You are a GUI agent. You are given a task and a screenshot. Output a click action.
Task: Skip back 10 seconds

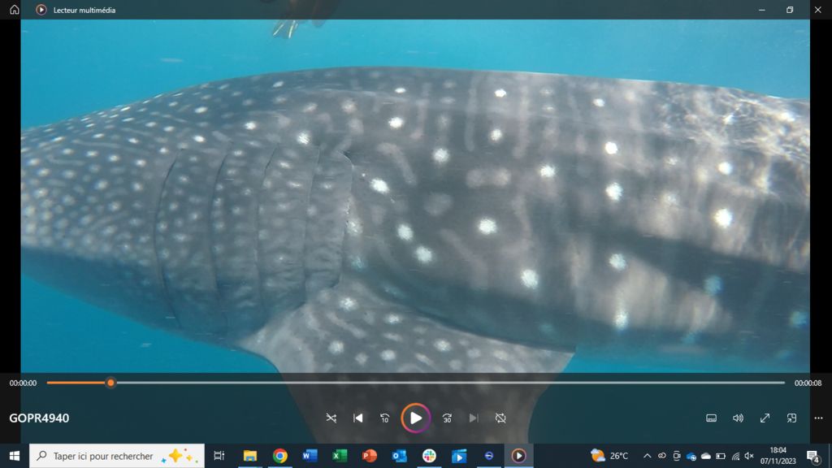pyautogui.click(x=385, y=418)
